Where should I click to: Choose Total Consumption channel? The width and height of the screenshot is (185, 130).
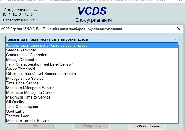(x=92, y=106)
